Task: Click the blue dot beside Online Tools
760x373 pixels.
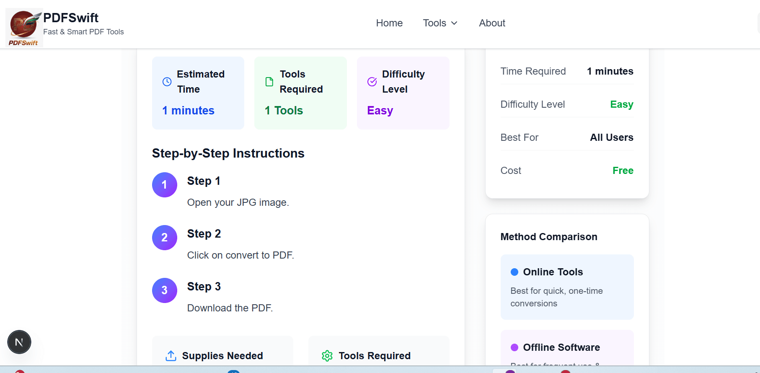Action: coord(514,272)
